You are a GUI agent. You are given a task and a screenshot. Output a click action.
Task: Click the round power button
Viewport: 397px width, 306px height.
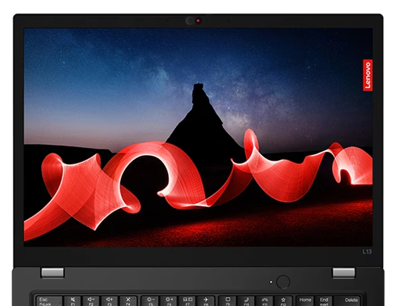tap(283, 282)
